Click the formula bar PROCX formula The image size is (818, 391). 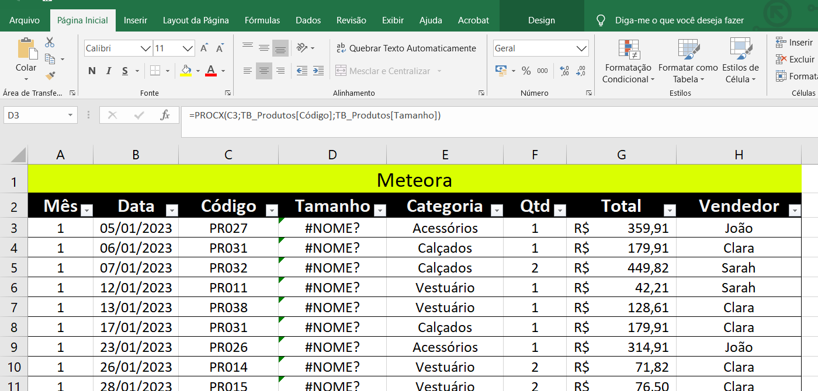click(x=315, y=116)
